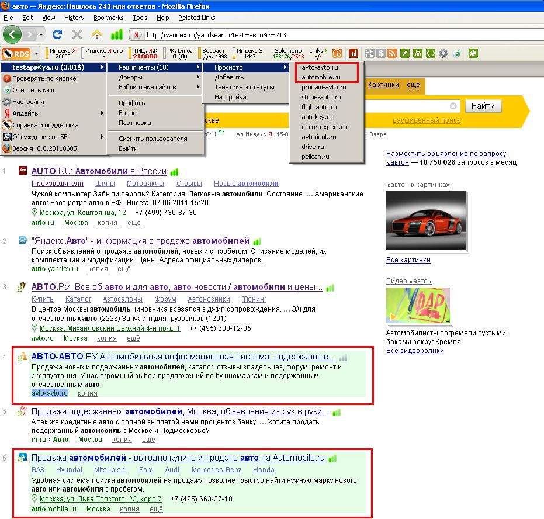This screenshot has width=544, height=519.
Task: Choose prodam-avto.ru in the recipients list
Action: tap(326, 87)
